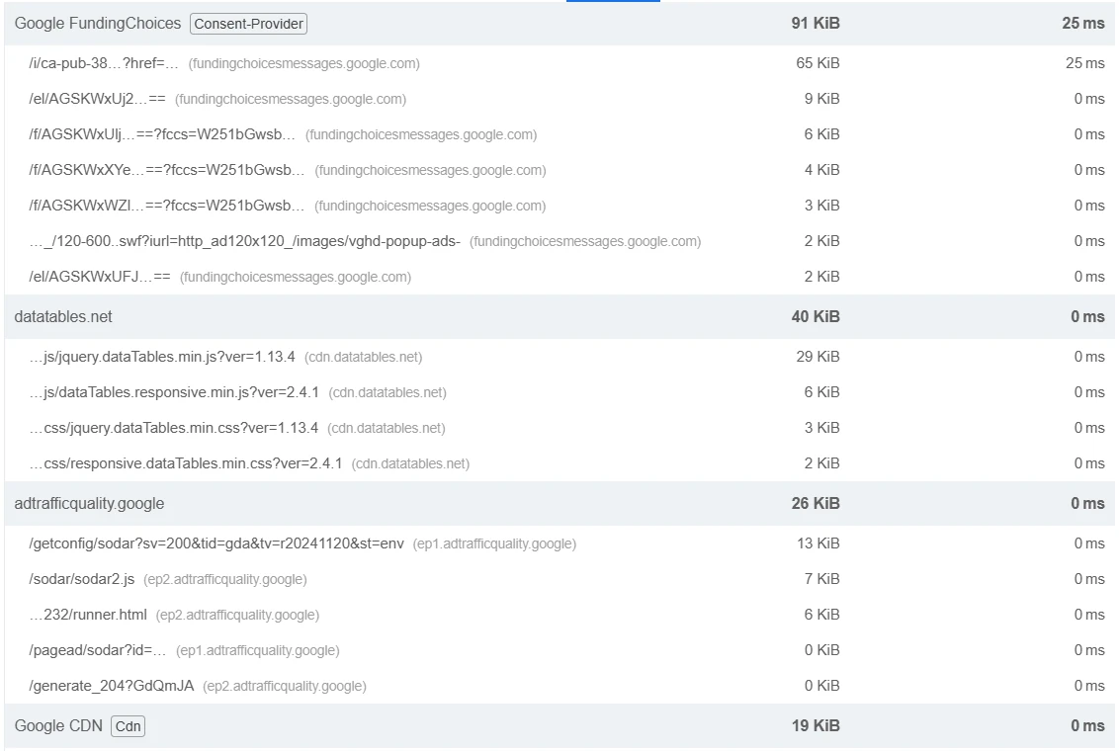Open the /el/AGSKWxUFJ URL link
The image size is (1119, 751).
pos(100,277)
